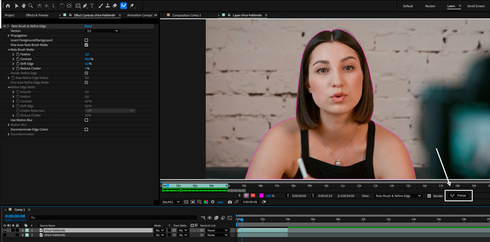Toggle Render Refine Edge checkbox
This screenshot has width=490, height=242.
coord(86,73)
